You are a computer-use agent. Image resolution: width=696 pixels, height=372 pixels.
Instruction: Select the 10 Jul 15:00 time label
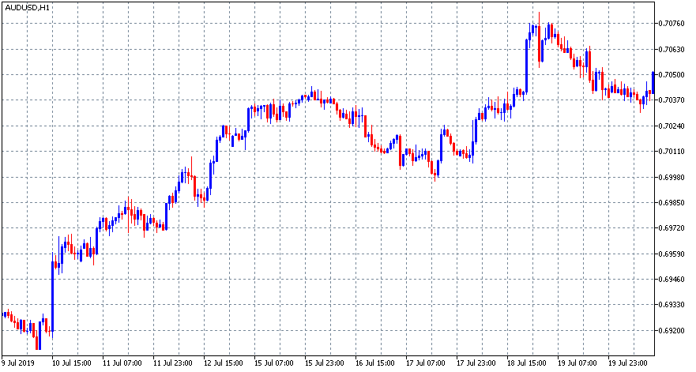(x=72, y=363)
